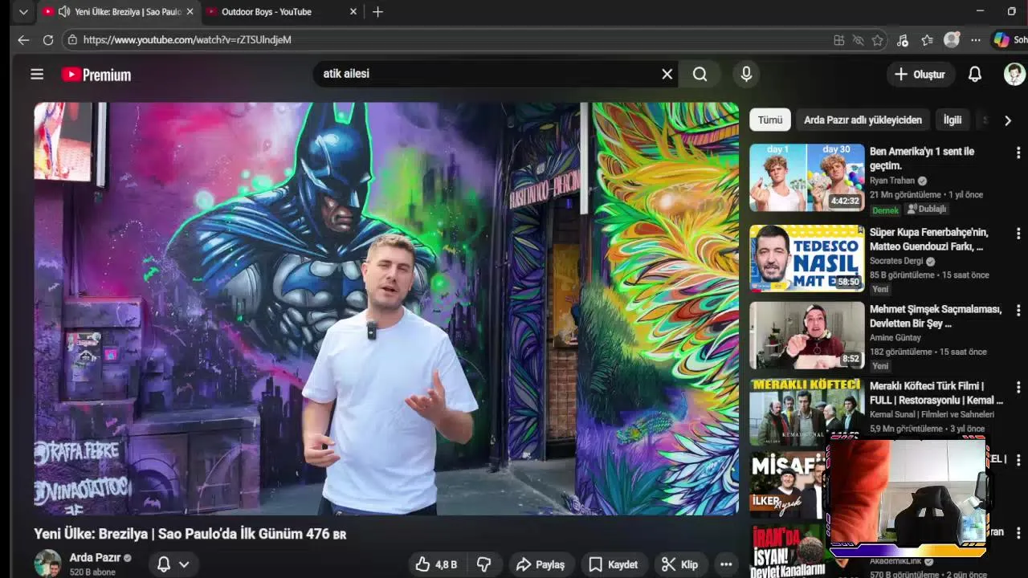This screenshot has width=1028, height=578.
Task: Select the Arda Pazır adlı yükleyiciden chip
Action: click(863, 120)
